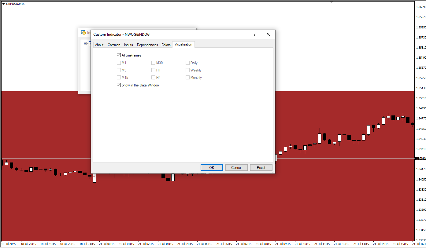This screenshot has width=426, height=248.
Task: Collapse the tree node in the background indicators window
Action: [x=85, y=43]
